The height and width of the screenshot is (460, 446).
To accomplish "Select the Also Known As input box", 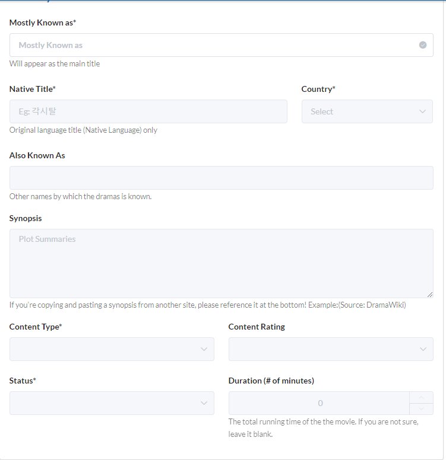I will pos(222,178).
